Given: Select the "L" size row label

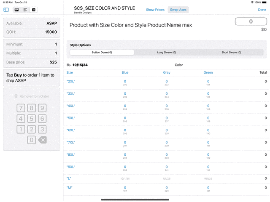Looking at the screenshot, I should (x=69, y=178).
